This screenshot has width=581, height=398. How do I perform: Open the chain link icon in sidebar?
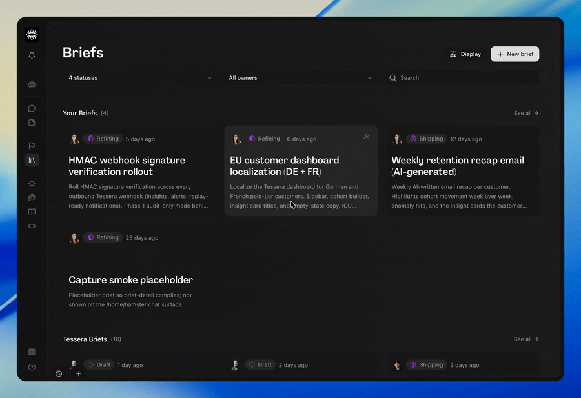[32, 226]
